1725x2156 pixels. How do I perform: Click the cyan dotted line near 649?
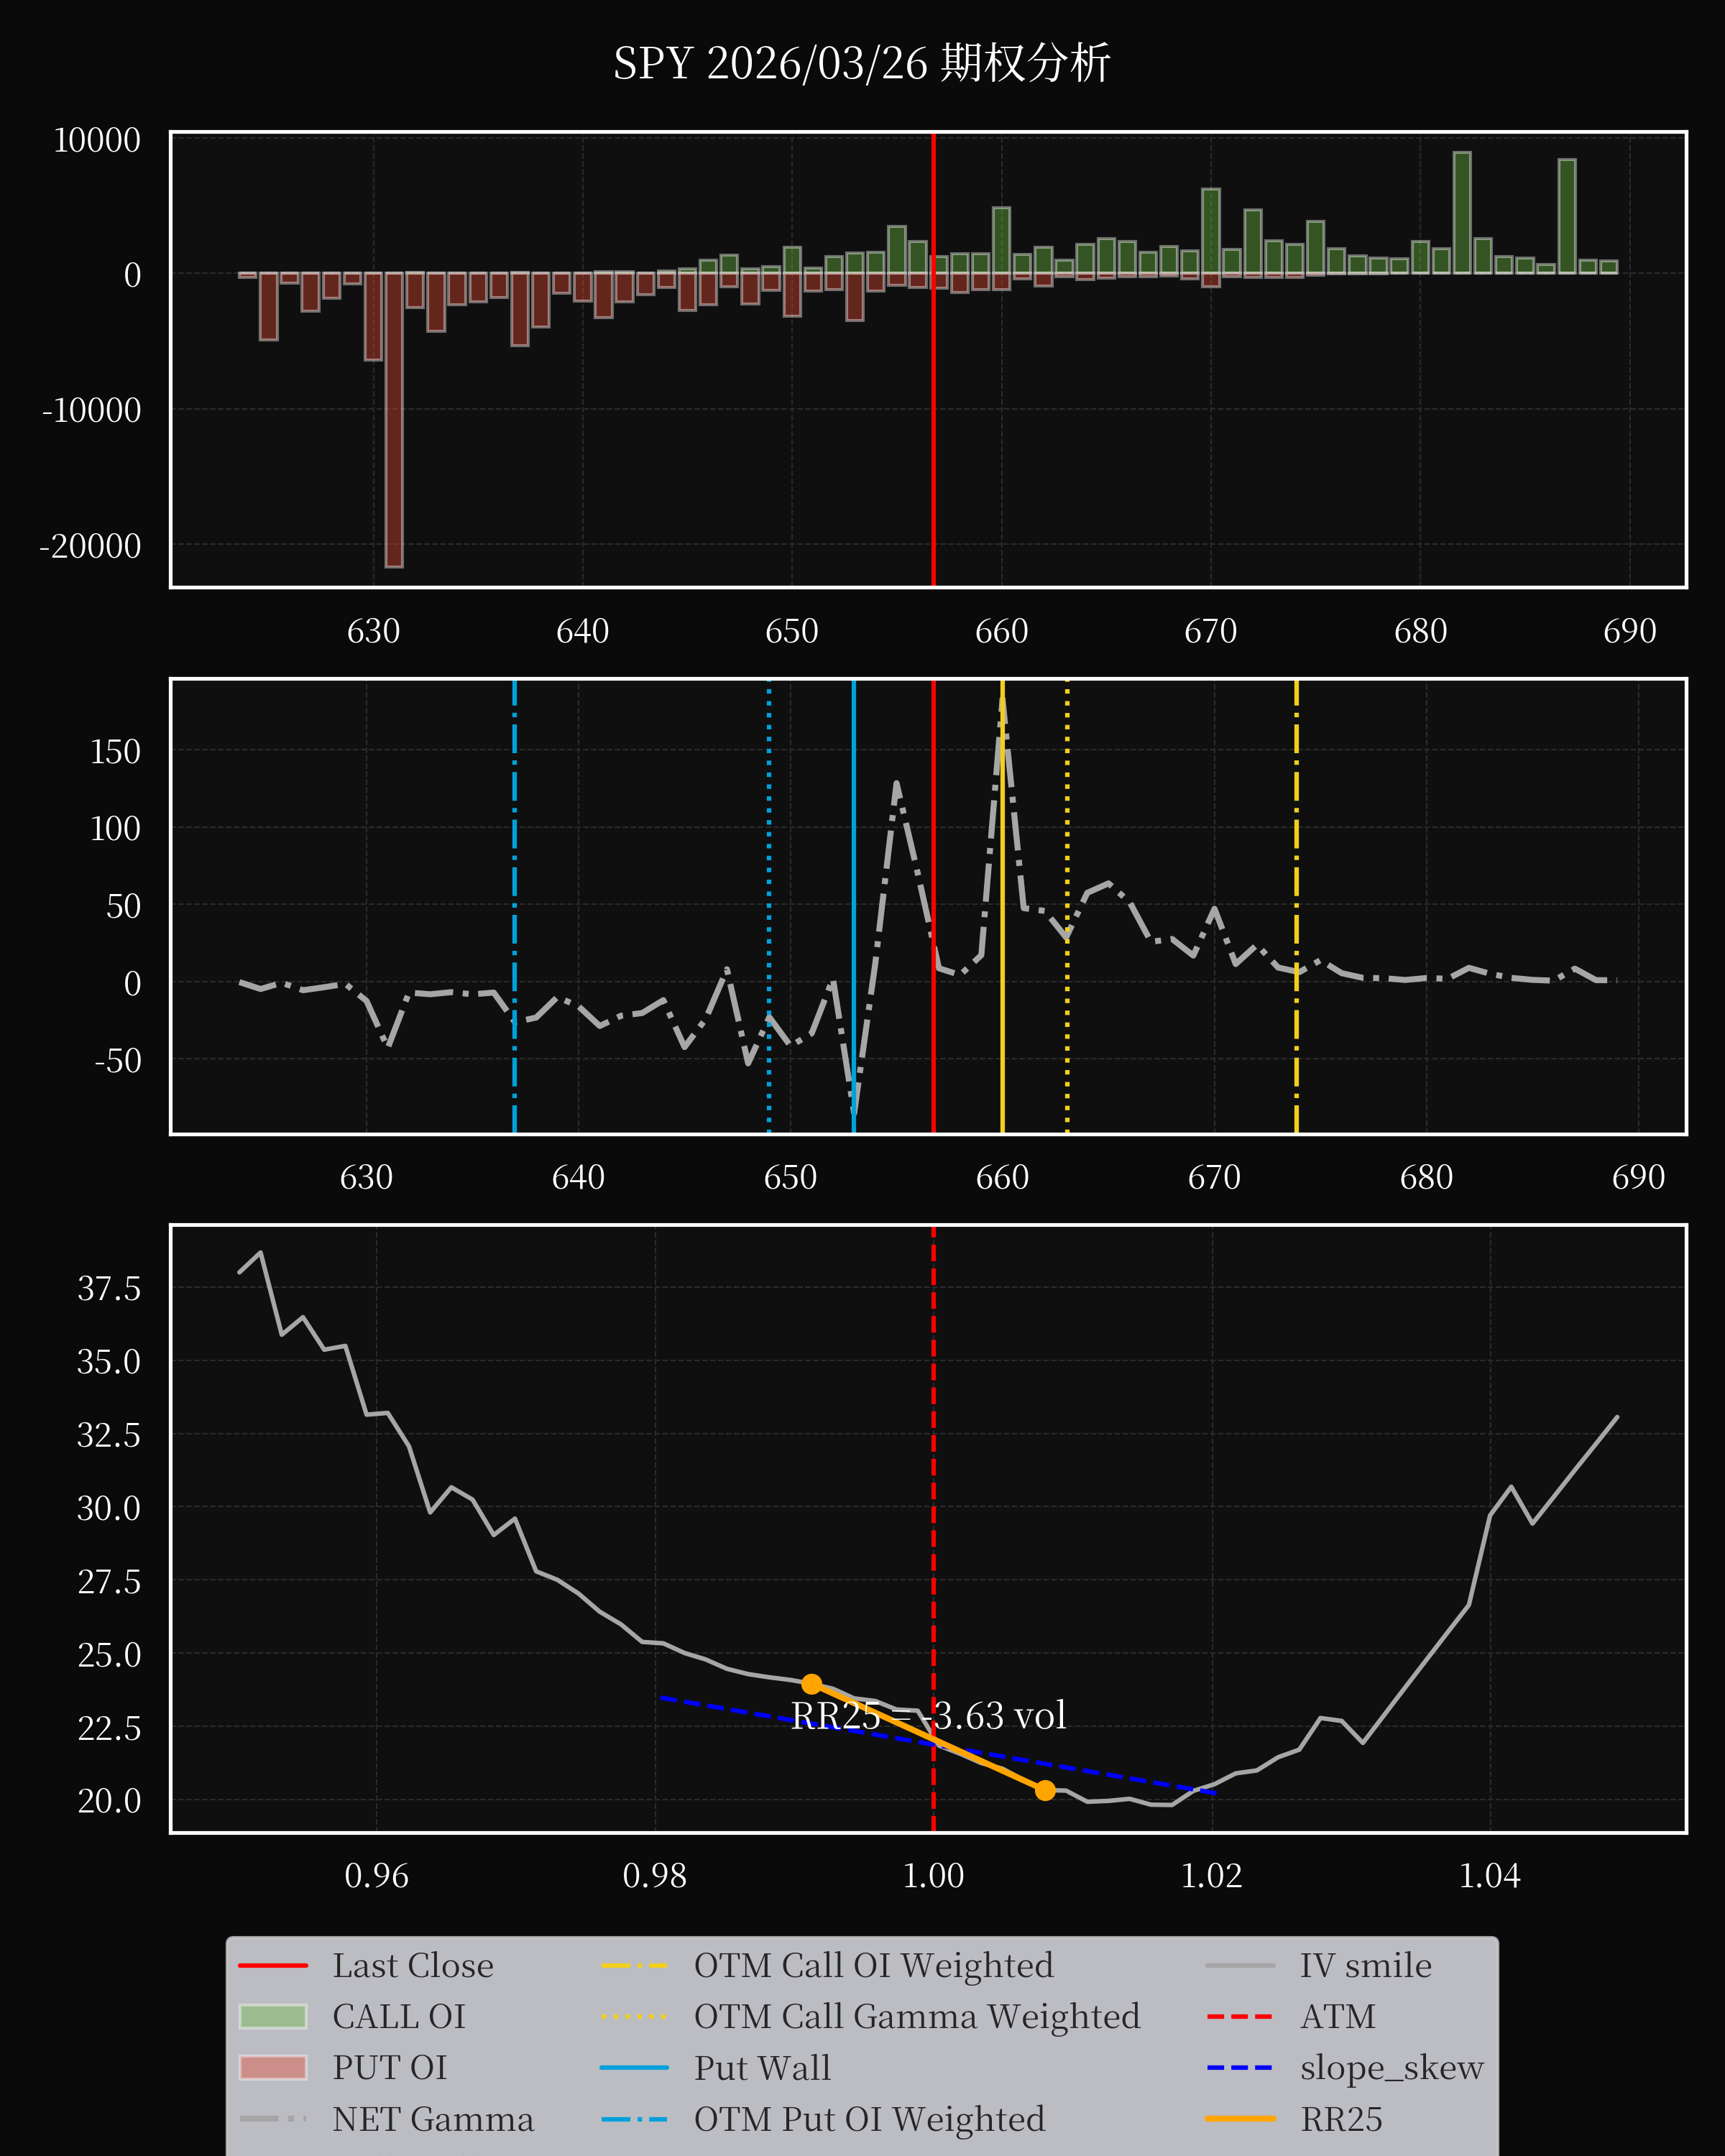click(x=769, y=906)
